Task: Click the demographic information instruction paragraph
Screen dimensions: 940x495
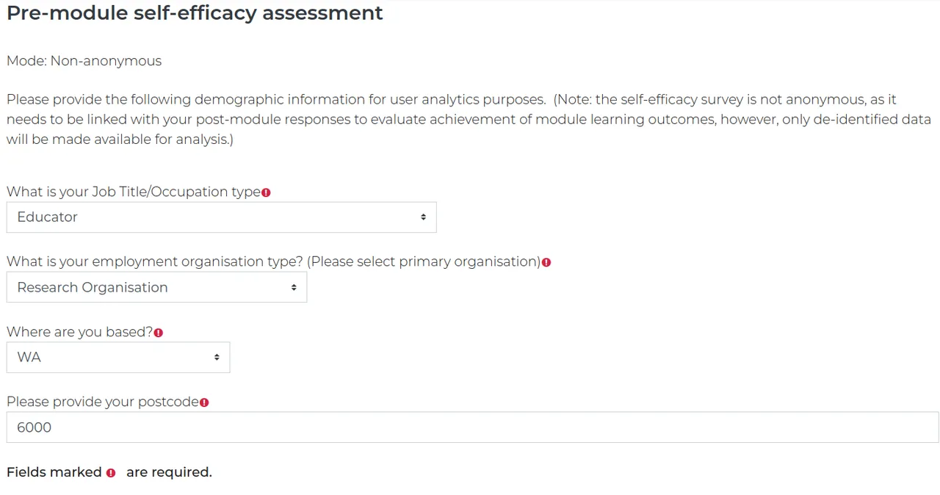Action: click(469, 119)
